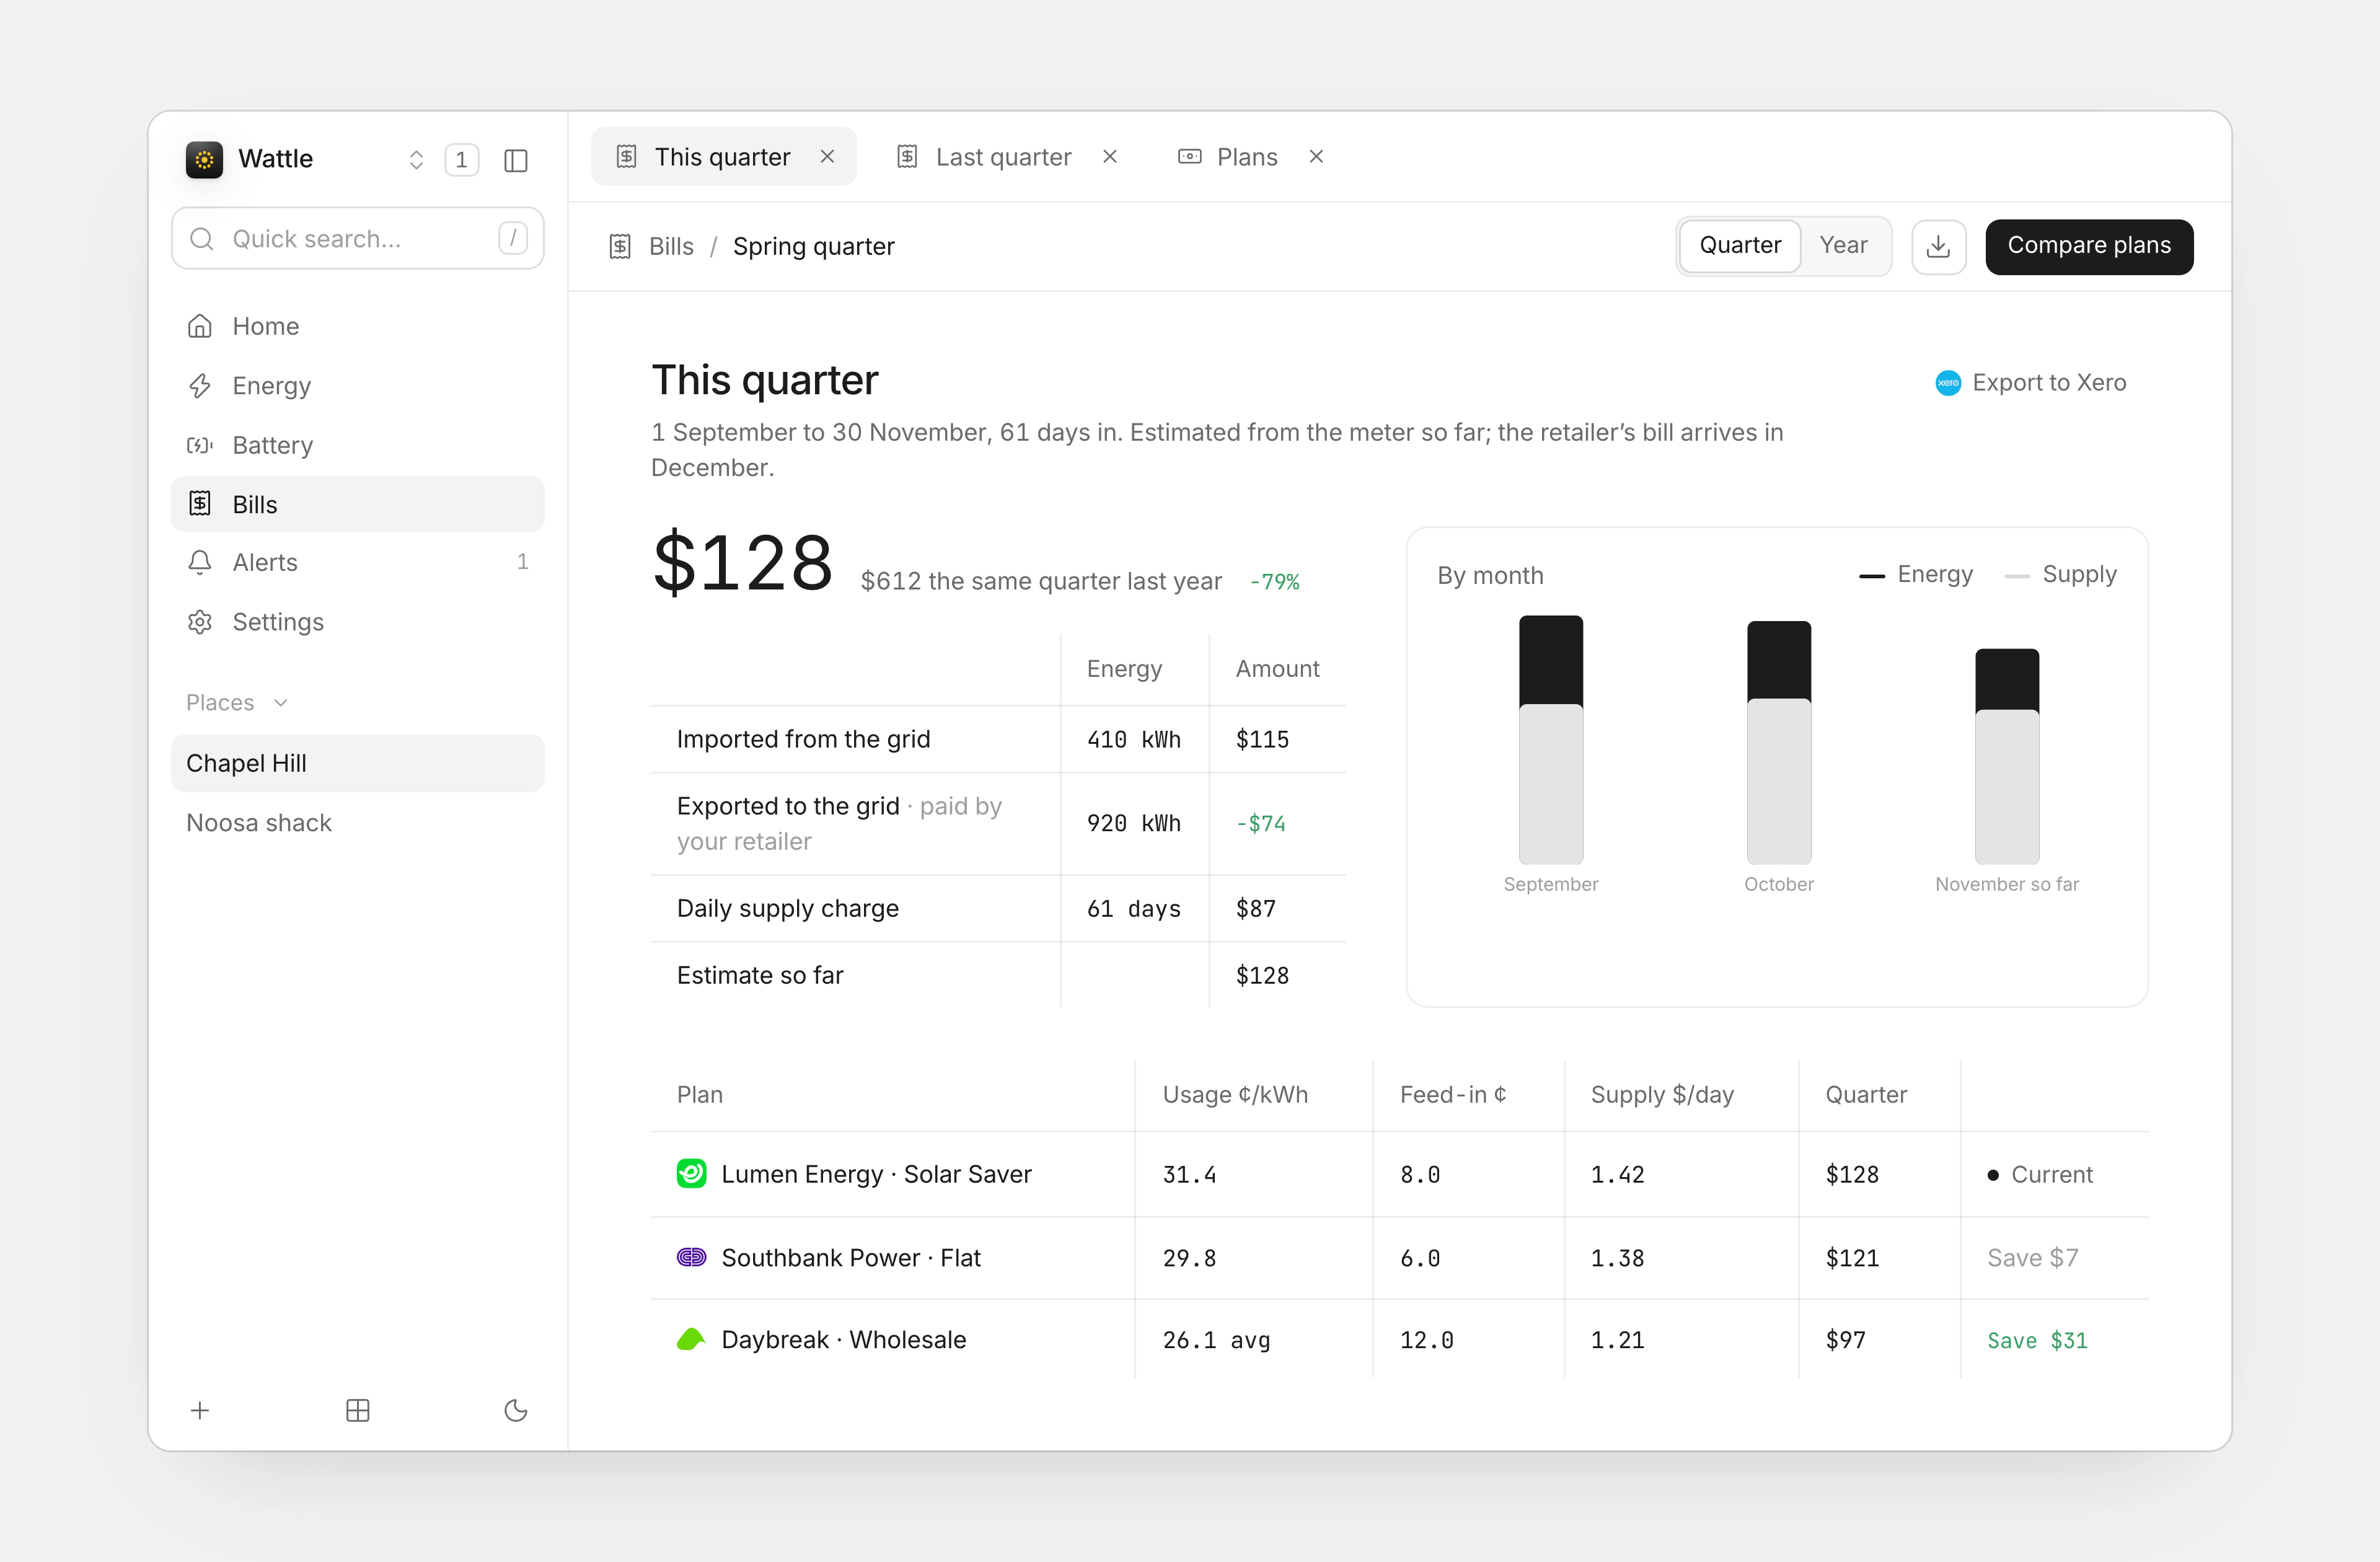Open the Battery section

point(358,445)
